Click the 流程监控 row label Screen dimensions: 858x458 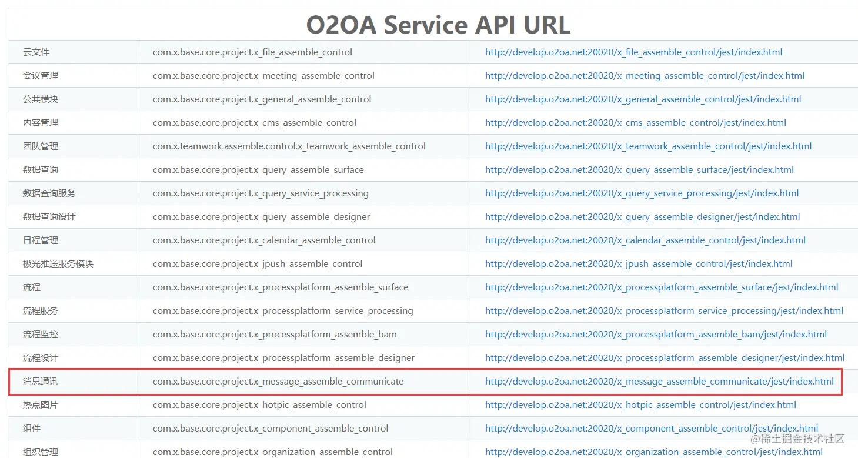[41, 335]
